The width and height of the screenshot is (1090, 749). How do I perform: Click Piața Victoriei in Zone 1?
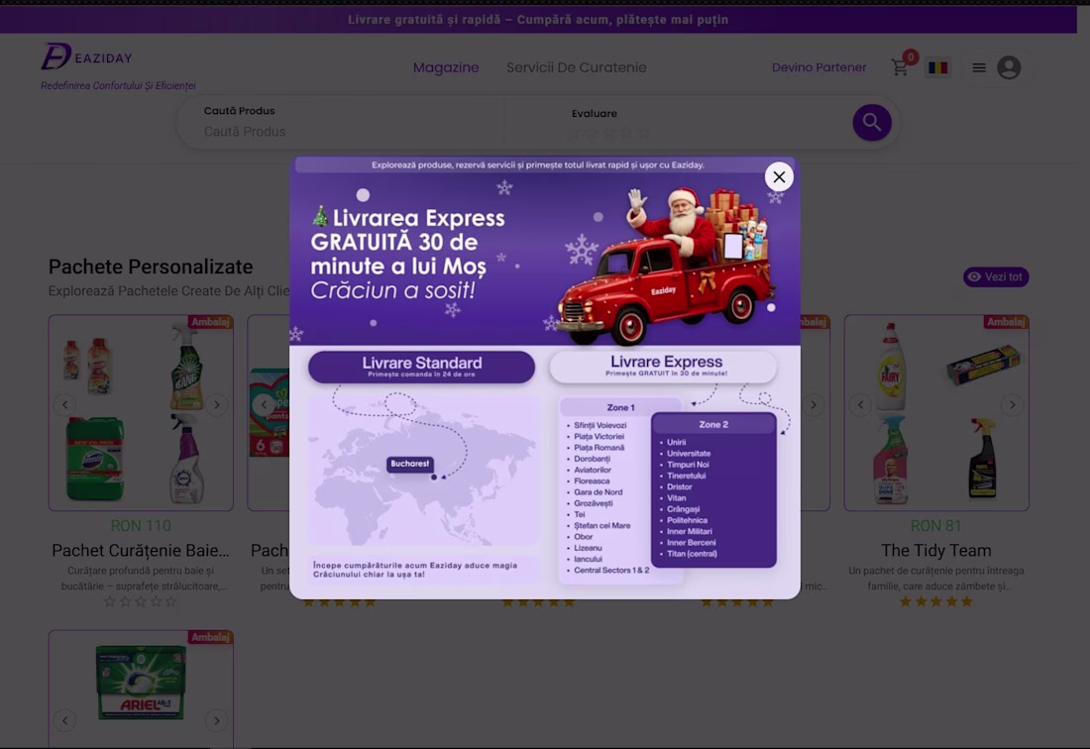(x=599, y=436)
